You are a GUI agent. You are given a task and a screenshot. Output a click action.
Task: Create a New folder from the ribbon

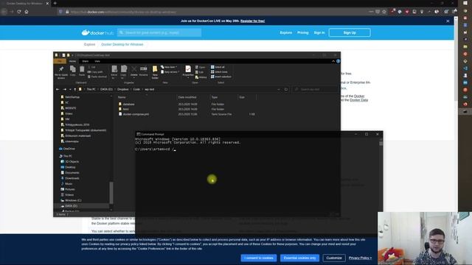click(155, 72)
